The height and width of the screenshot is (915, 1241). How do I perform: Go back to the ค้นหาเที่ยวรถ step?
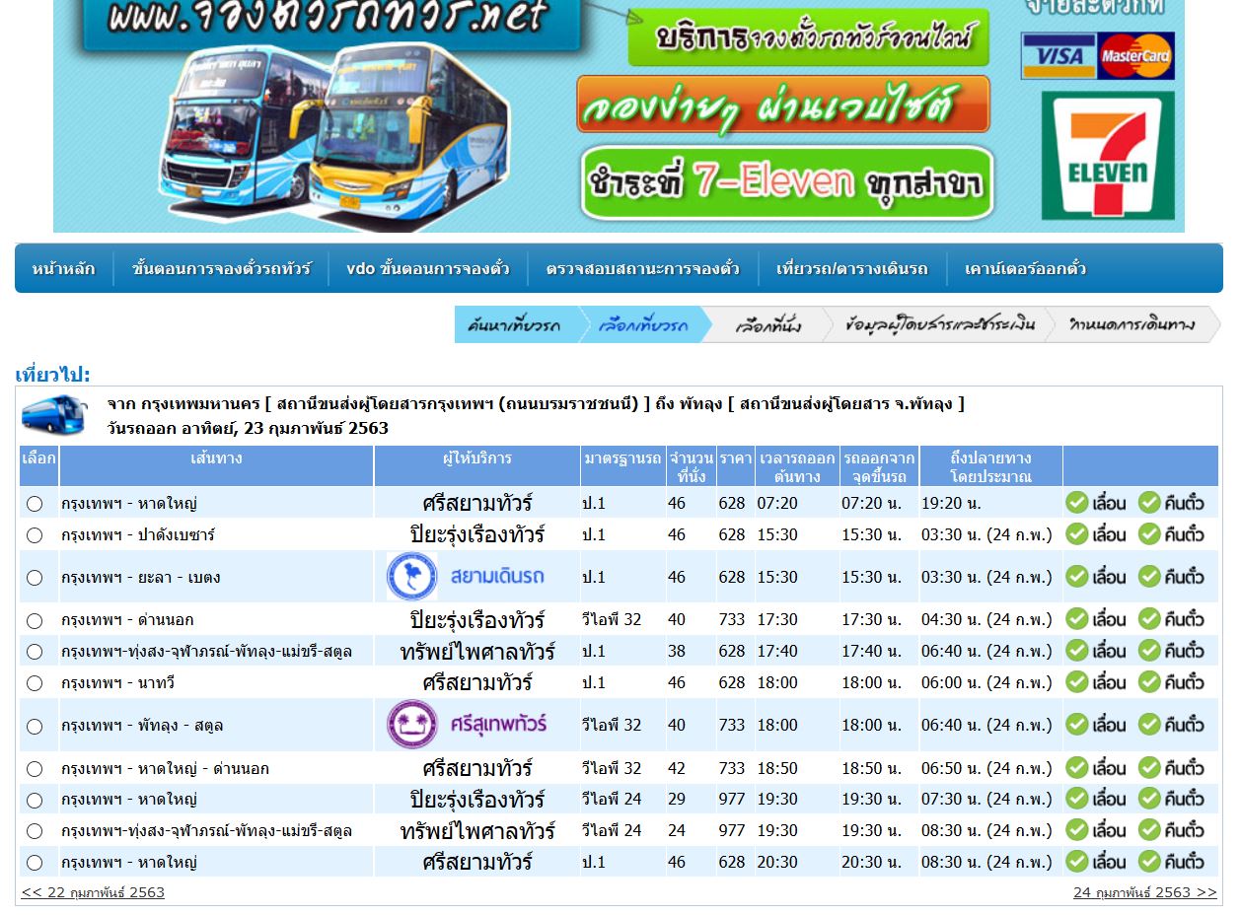(x=515, y=324)
